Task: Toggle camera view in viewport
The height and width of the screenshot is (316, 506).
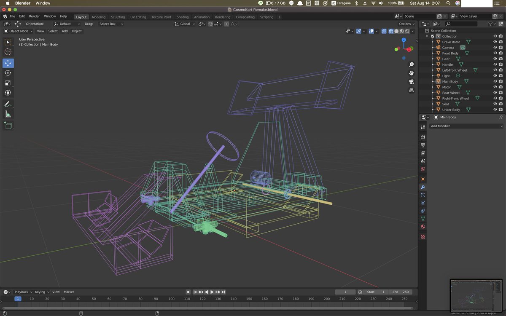Action: point(412,82)
